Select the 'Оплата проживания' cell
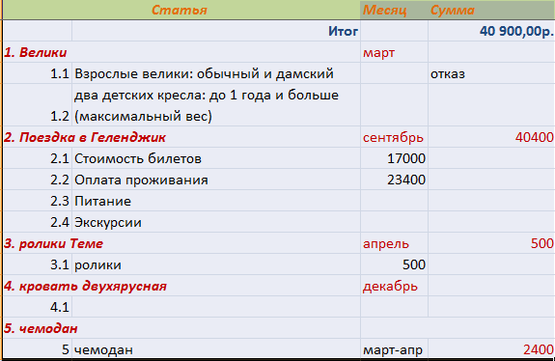Image resolution: width=555 pixels, height=361 pixels. click(x=216, y=180)
